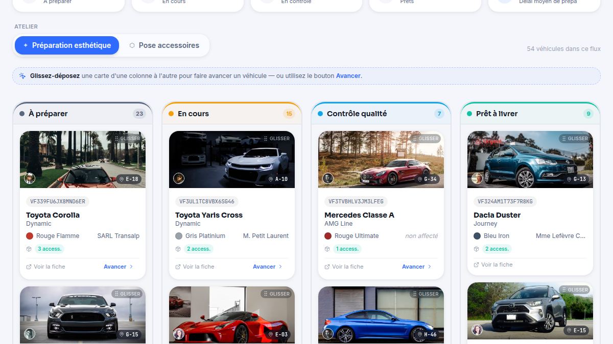Click the Gris Platinium color dot
This screenshot has height=344, width=613.
click(179, 236)
